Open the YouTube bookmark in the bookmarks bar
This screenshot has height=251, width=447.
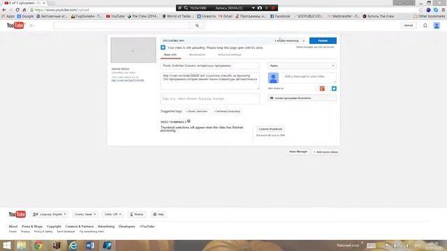(x=115, y=16)
